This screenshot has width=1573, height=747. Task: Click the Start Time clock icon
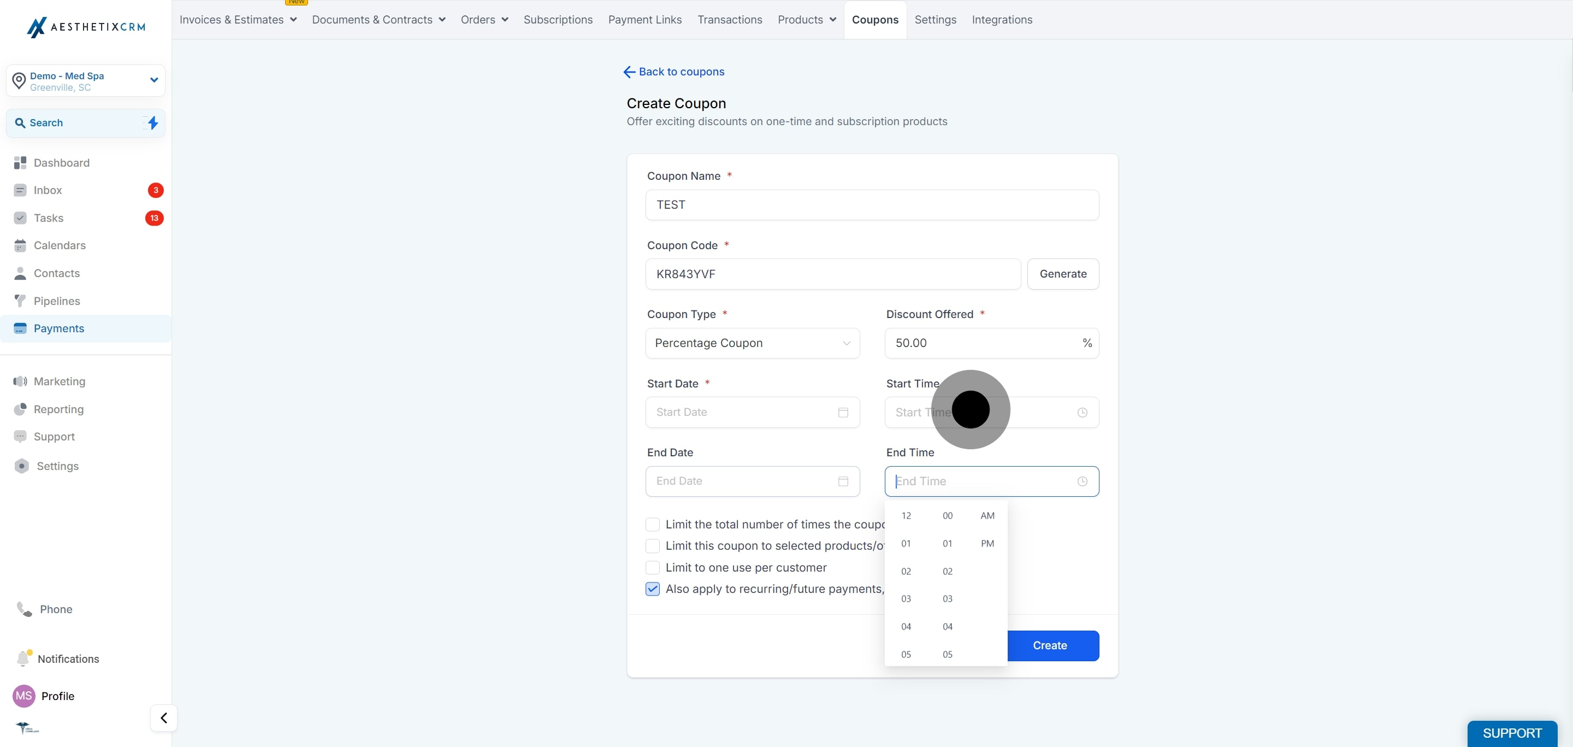coord(1082,412)
